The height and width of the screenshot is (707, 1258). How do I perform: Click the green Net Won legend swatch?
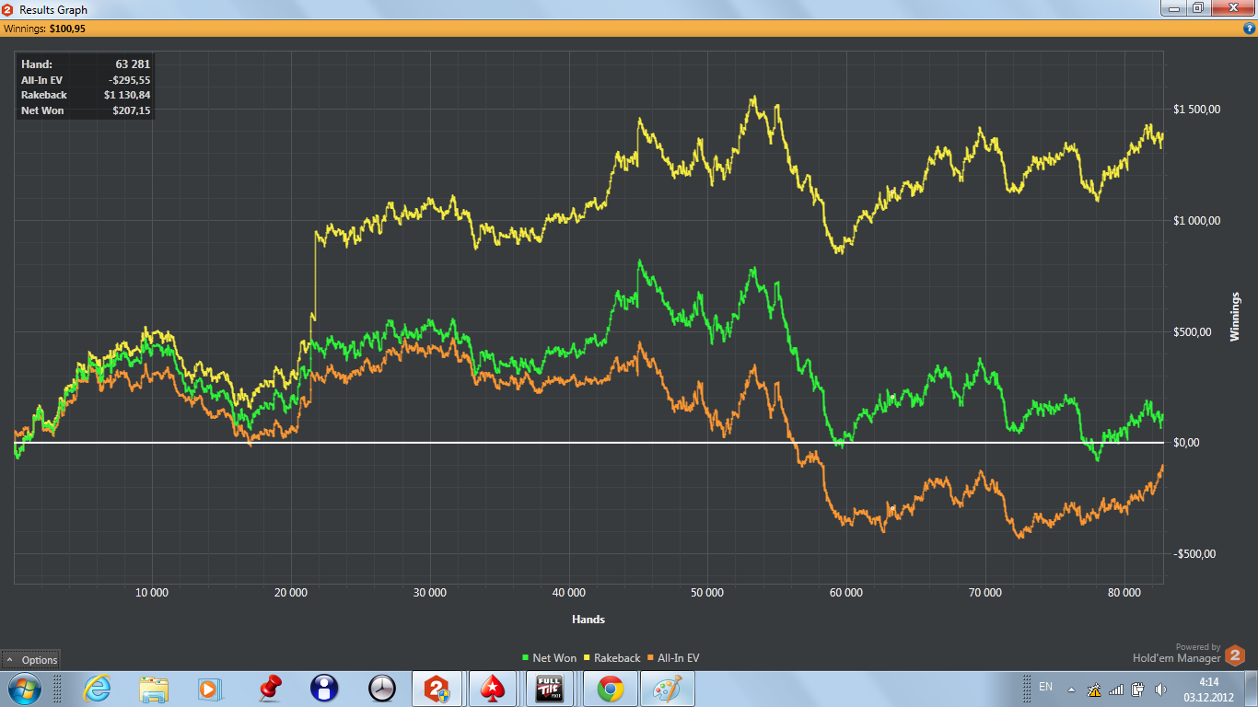[x=526, y=658]
